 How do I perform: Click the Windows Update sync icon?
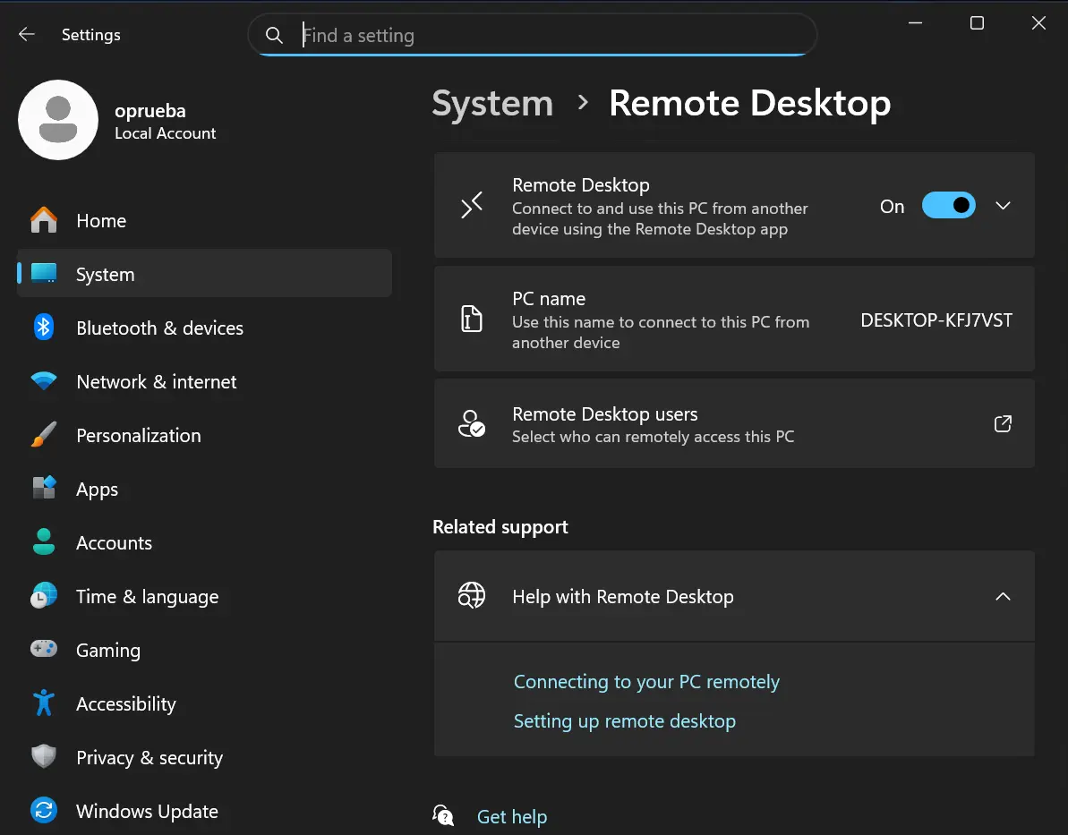pyautogui.click(x=44, y=811)
